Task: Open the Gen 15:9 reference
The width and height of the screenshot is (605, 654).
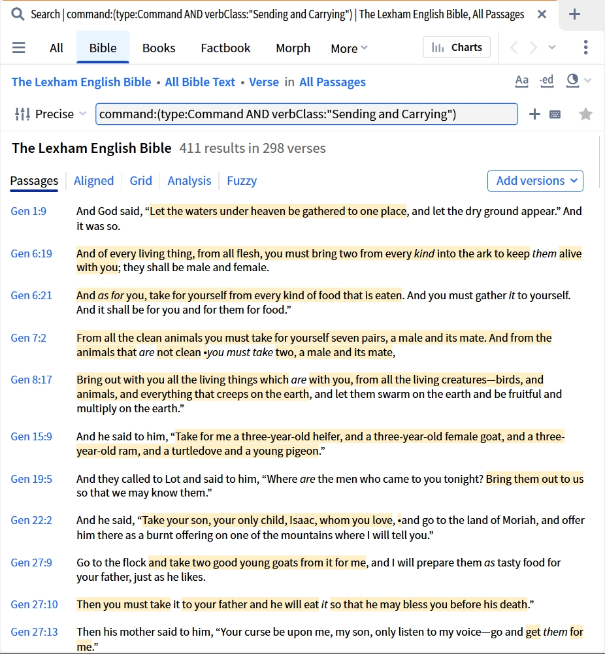Action: tap(31, 436)
